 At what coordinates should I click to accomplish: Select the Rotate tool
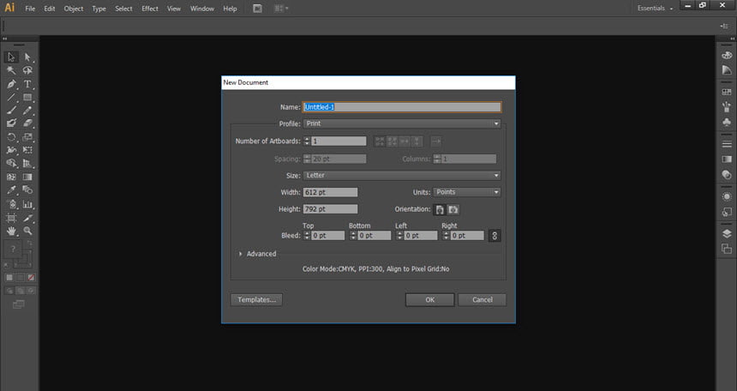(11, 137)
